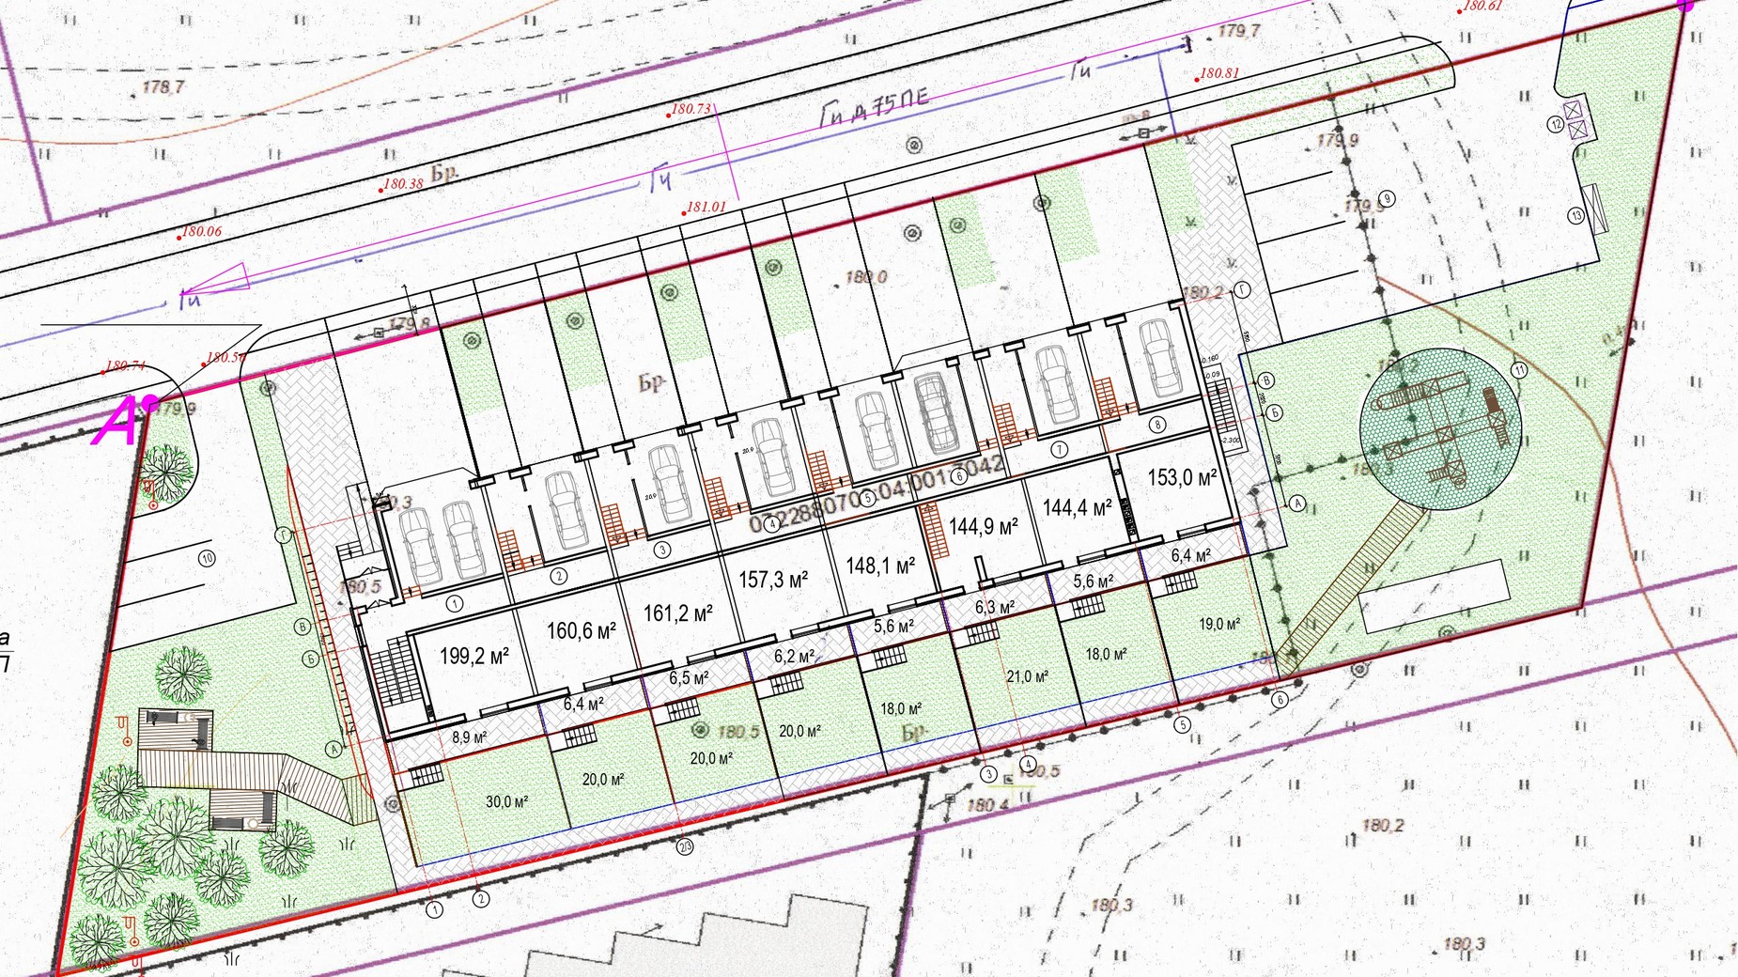Select the red 180.61 elevation mark

(1482, 6)
